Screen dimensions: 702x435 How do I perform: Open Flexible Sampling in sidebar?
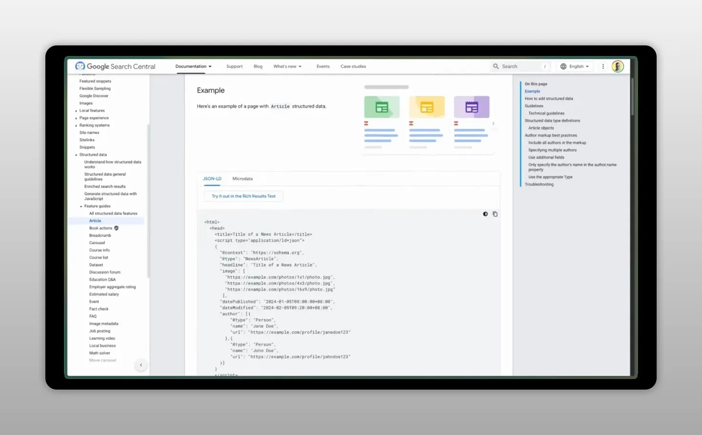click(95, 88)
